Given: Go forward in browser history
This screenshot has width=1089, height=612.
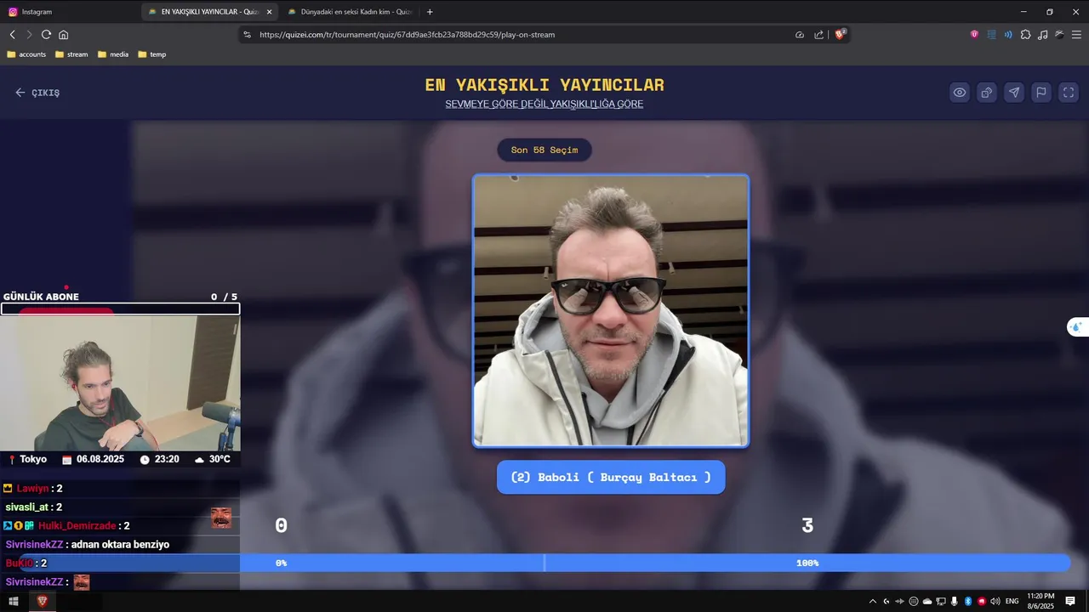Looking at the screenshot, I should [x=29, y=35].
